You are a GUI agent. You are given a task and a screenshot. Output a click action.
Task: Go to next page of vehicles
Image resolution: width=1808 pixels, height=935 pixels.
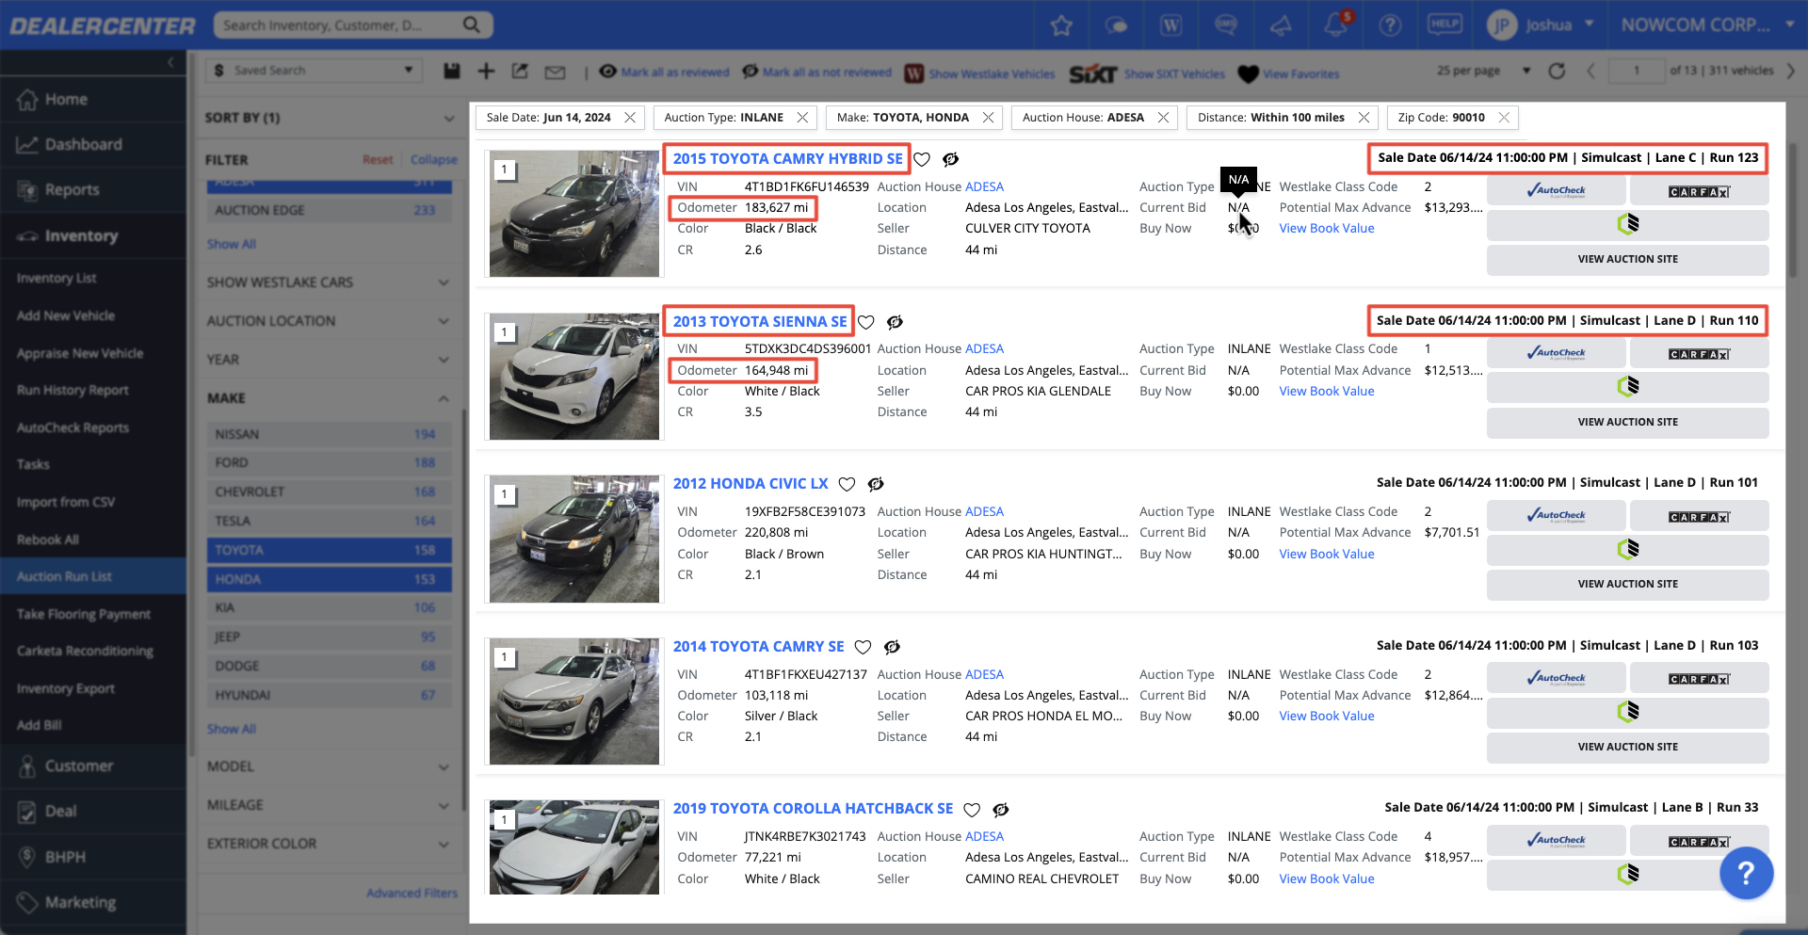tap(1790, 71)
